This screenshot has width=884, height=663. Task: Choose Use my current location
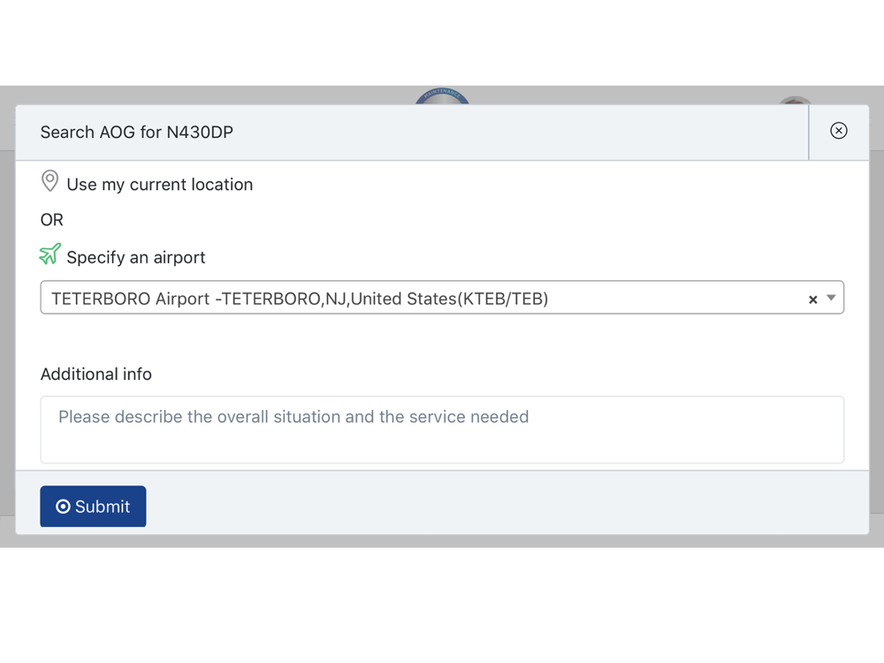[x=159, y=185]
